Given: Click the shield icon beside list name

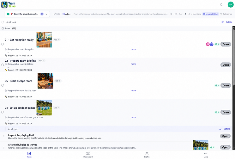Looking at the screenshot, I should pos(12,14).
